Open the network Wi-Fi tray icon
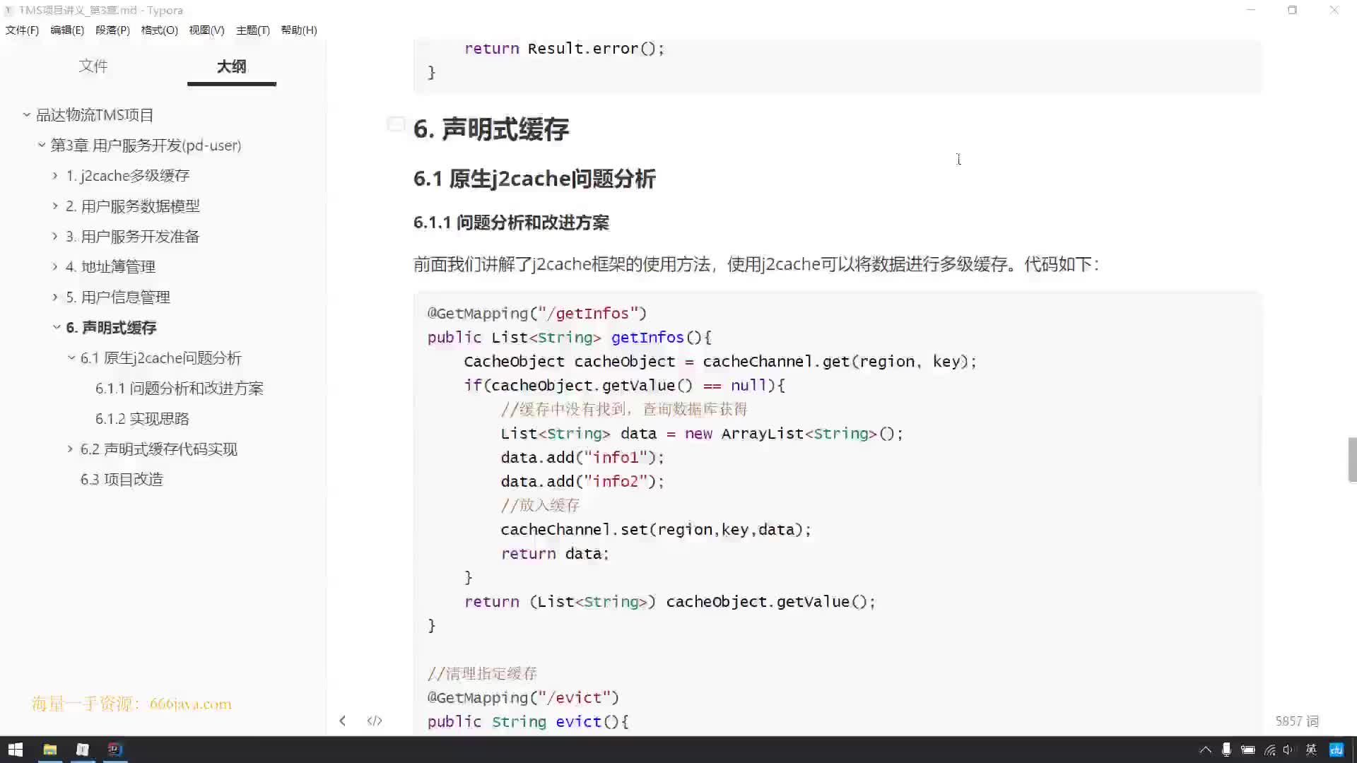The height and width of the screenshot is (763, 1357). (x=1269, y=750)
